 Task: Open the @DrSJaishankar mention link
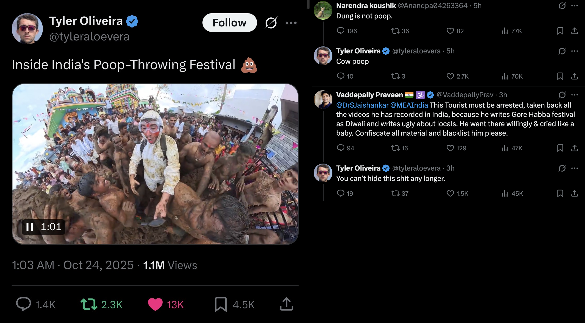point(362,105)
